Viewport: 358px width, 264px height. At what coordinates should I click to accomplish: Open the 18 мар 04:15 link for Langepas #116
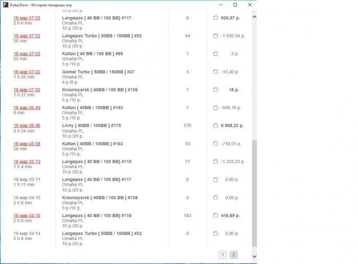[27, 216]
